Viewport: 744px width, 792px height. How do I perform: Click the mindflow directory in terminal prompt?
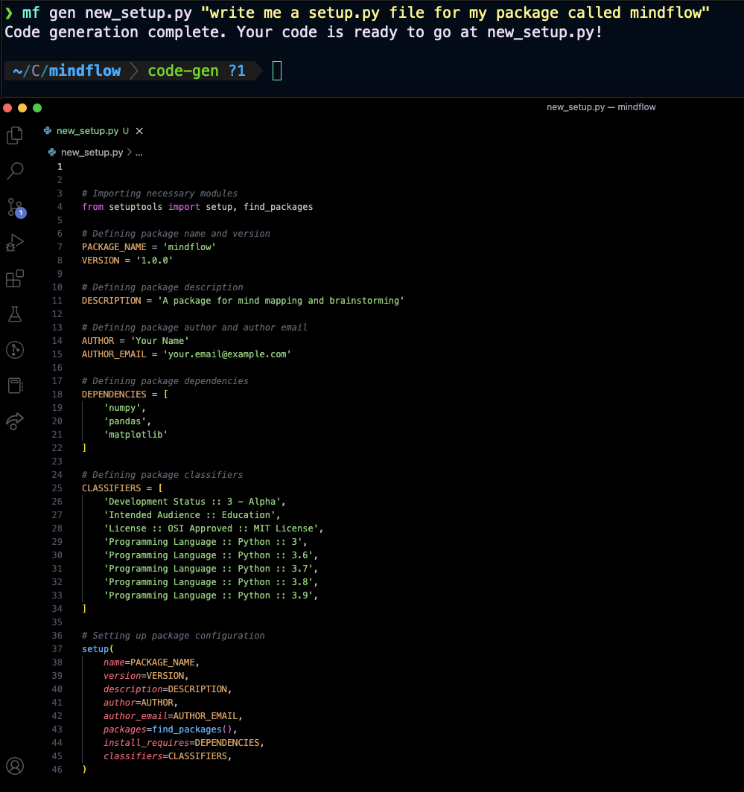[95, 71]
